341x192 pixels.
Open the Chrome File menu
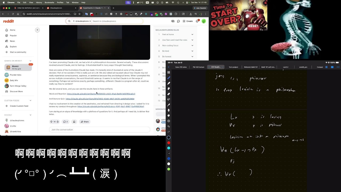19,2
